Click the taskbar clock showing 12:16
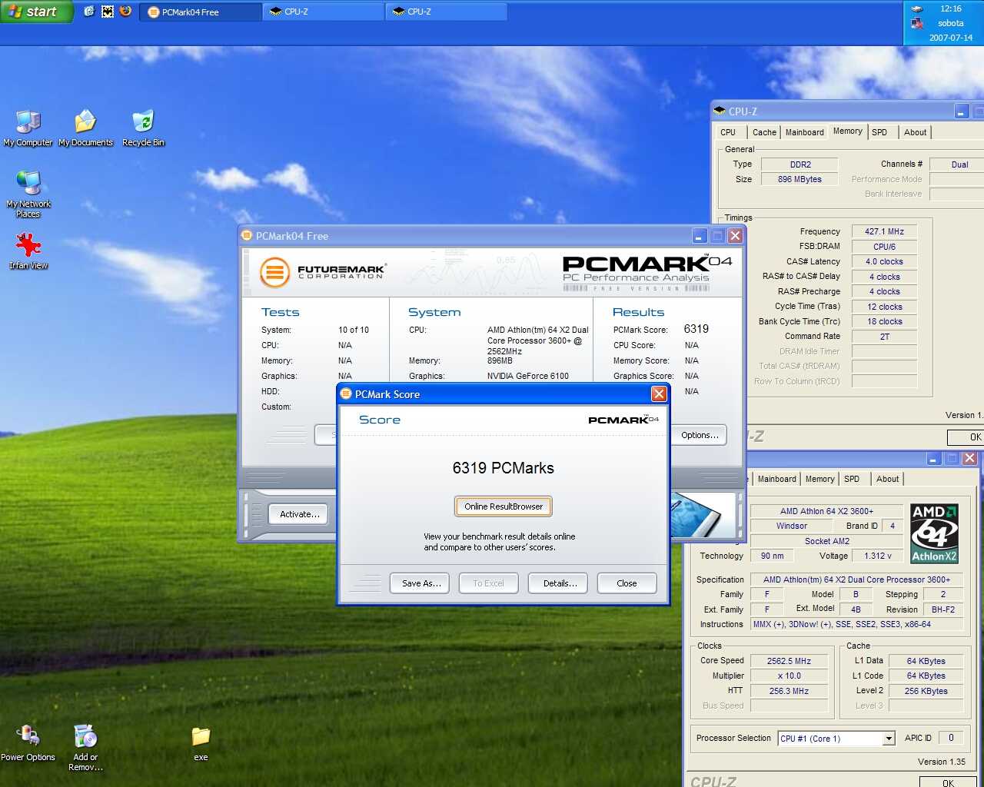The width and height of the screenshot is (984, 787). (951, 9)
